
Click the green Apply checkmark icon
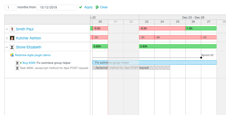coord(81,7)
